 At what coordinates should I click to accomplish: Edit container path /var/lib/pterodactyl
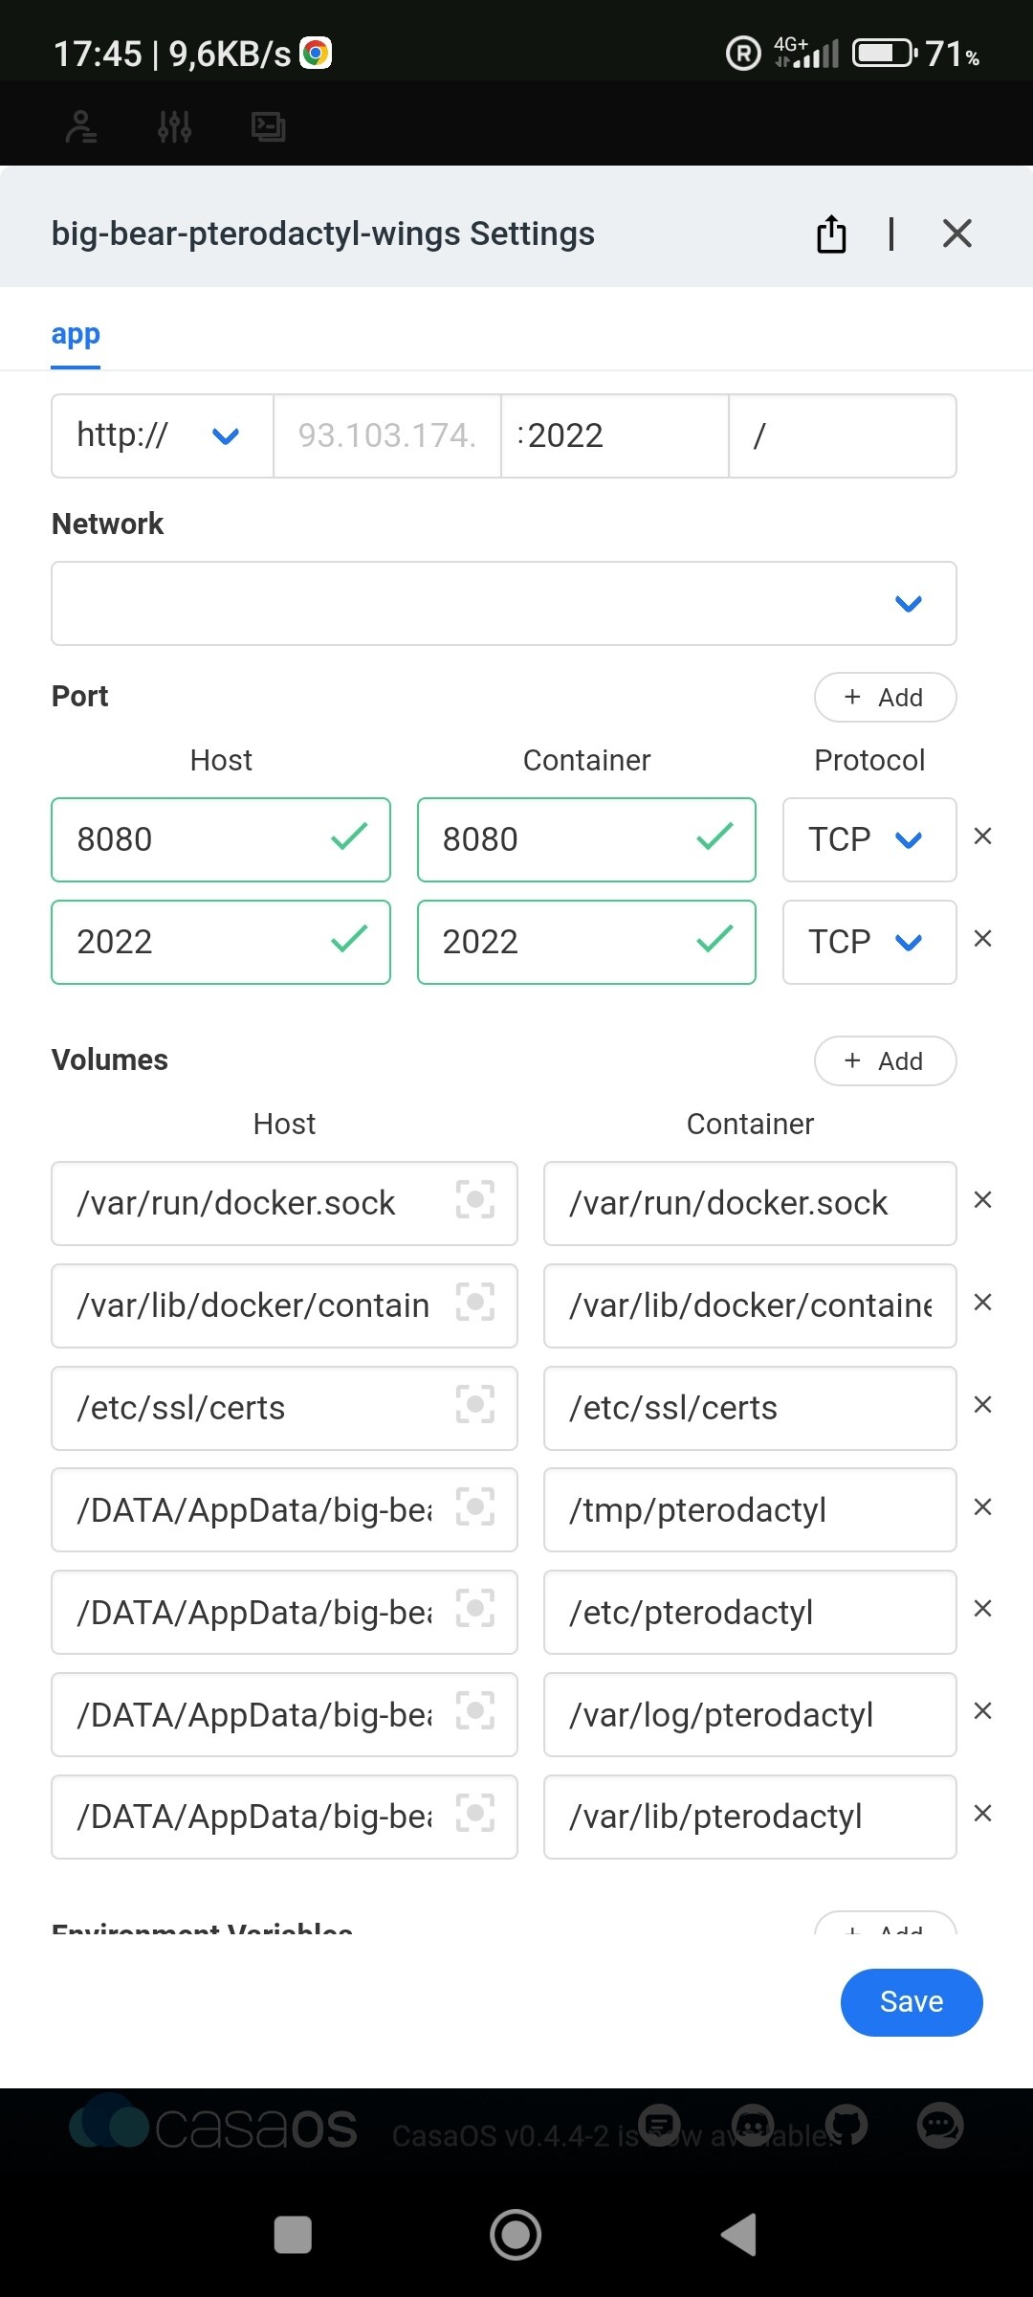click(x=750, y=1818)
